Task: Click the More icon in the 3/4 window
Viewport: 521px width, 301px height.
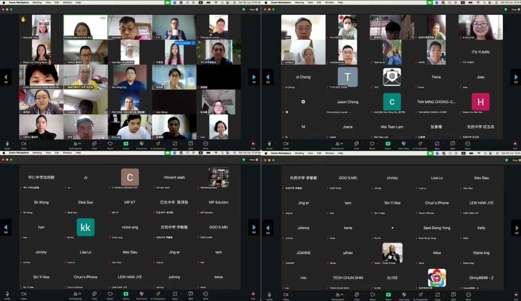Action: (x=206, y=295)
